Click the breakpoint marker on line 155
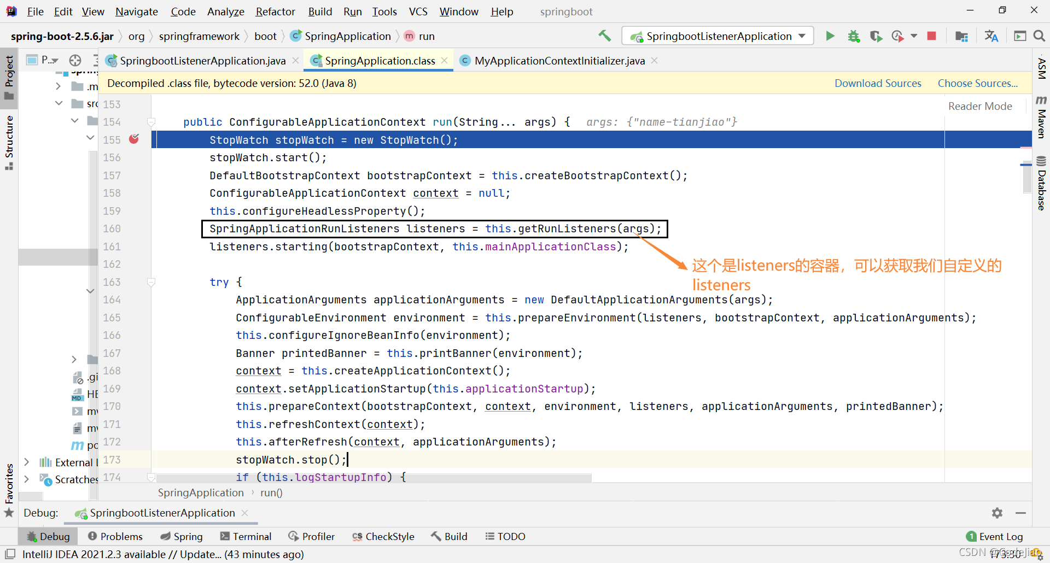Image resolution: width=1050 pixels, height=563 pixels. tap(134, 139)
